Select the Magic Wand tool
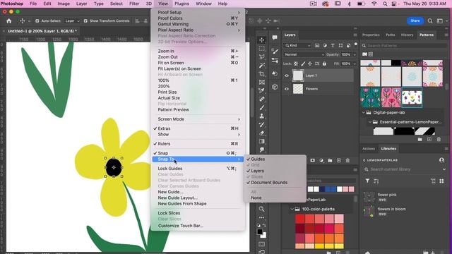Screen dimensions: 452x254 pos(262,66)
